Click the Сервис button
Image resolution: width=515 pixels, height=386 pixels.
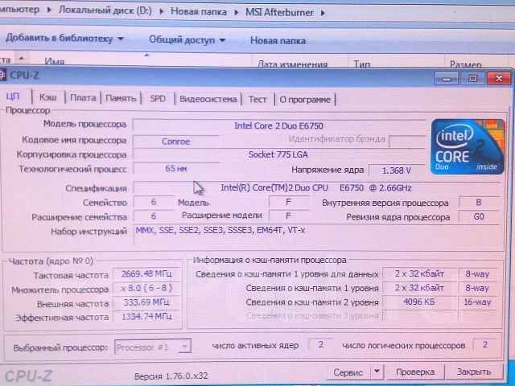pyautogui.click(x=348, y=372)
